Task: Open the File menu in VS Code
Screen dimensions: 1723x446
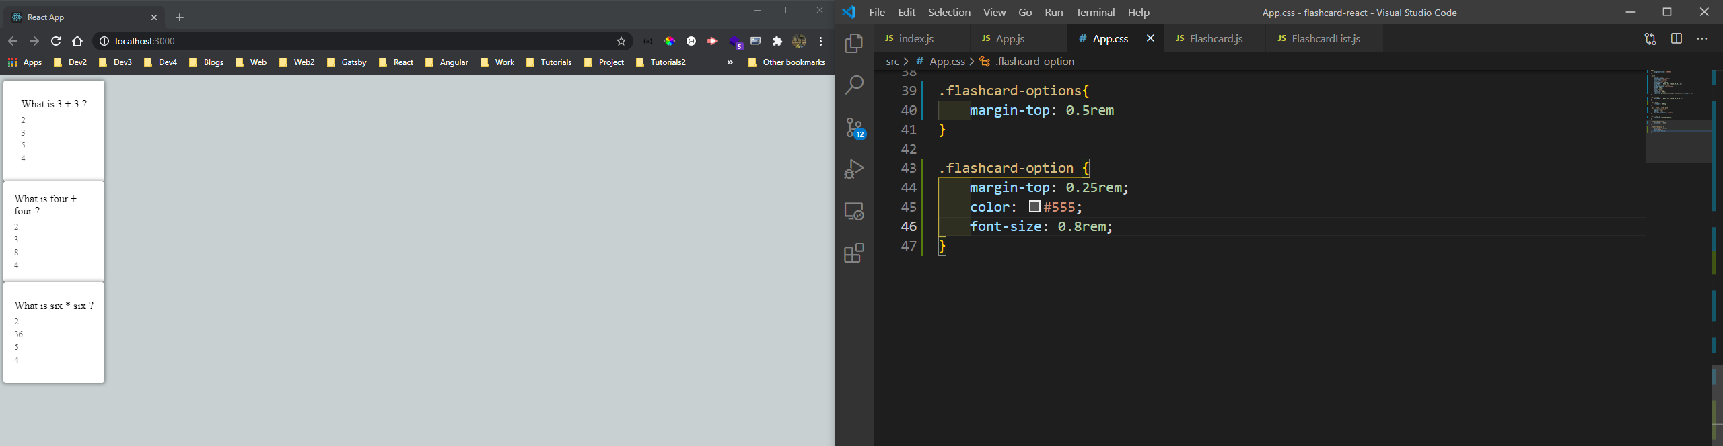Action: (x=877, y=13)
